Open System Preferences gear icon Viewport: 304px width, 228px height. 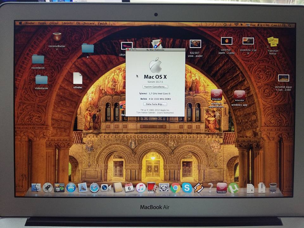164,188
